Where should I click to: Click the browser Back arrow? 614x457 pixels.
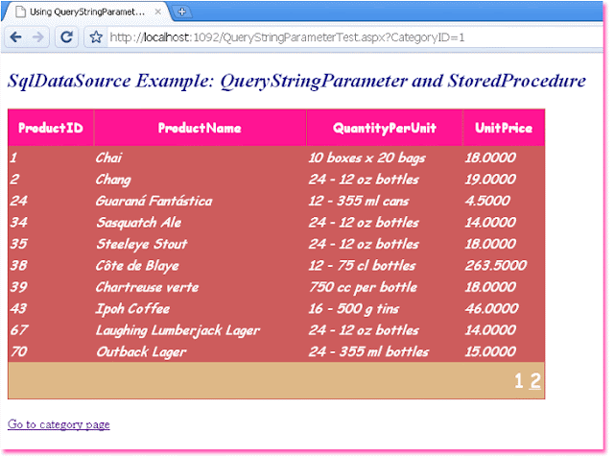[16, 37]
